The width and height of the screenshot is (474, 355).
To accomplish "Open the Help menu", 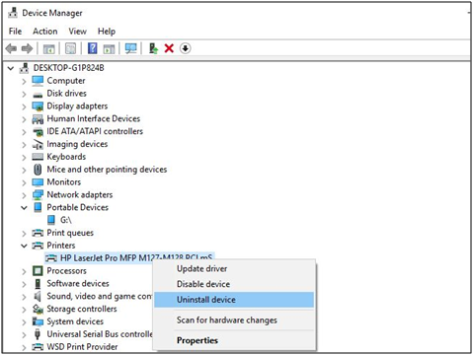I will click(x=107, y=32).
